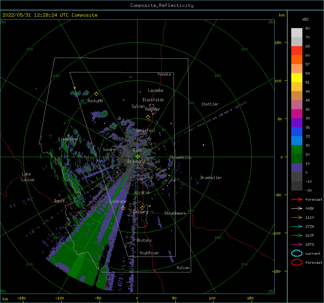Click the Olds town label
The width and height of the screenshot is (324, 303).
(137, 150)
